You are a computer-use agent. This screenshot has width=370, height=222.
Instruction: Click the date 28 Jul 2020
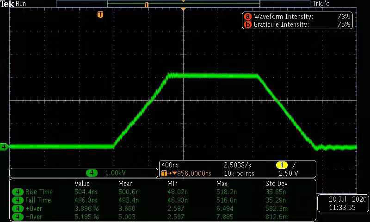coord(348,199)
